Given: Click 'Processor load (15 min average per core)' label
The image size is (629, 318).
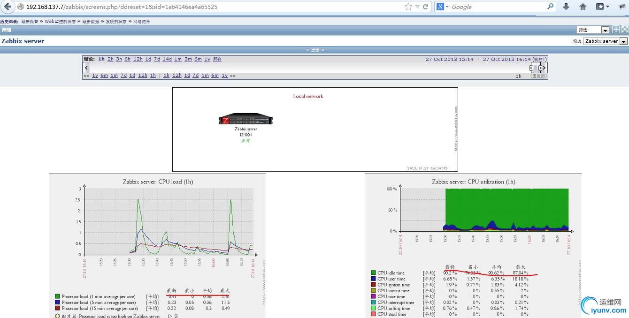Looking at the screenshot, I should (x=100, y=309).
